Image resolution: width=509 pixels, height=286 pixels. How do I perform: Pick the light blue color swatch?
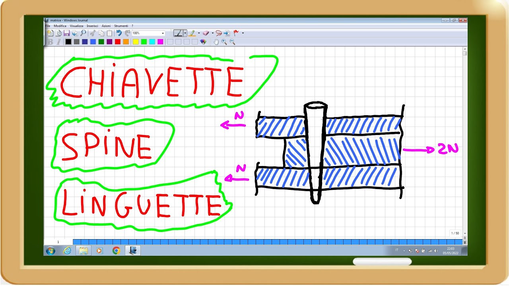coord(93,42)
